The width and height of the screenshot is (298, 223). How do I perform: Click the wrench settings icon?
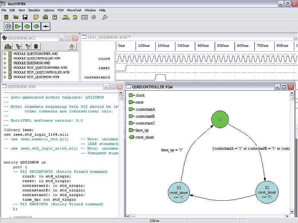tap(105, 17)
